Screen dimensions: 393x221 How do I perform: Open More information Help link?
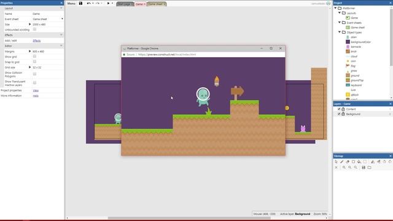point(36,96)
